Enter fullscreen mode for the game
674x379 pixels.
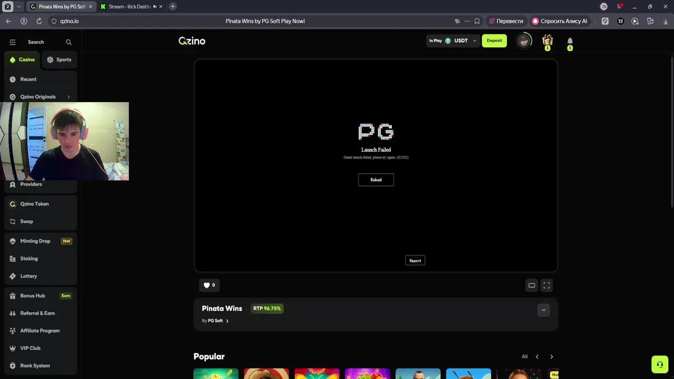tap(547, 285)
